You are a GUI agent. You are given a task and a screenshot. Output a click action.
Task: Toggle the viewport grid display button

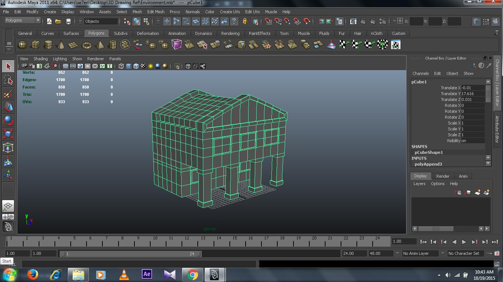65,66
